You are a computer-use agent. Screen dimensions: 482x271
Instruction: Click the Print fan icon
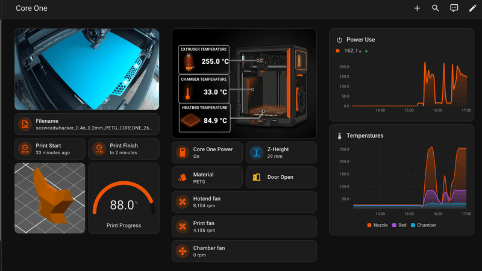click(x=183, y=226)
